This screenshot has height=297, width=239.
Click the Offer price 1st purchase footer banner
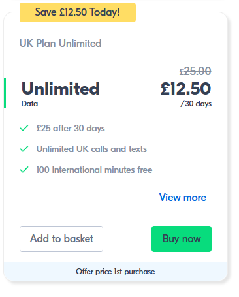pos(116,272)
